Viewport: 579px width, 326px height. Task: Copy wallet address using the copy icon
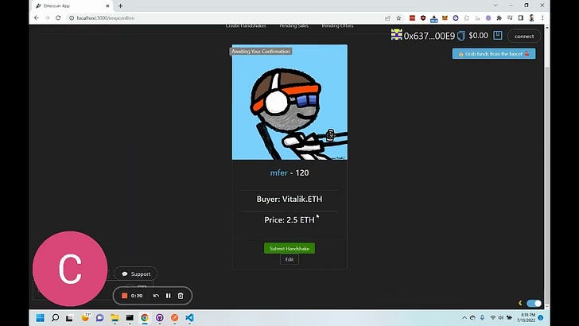(460, 36)
